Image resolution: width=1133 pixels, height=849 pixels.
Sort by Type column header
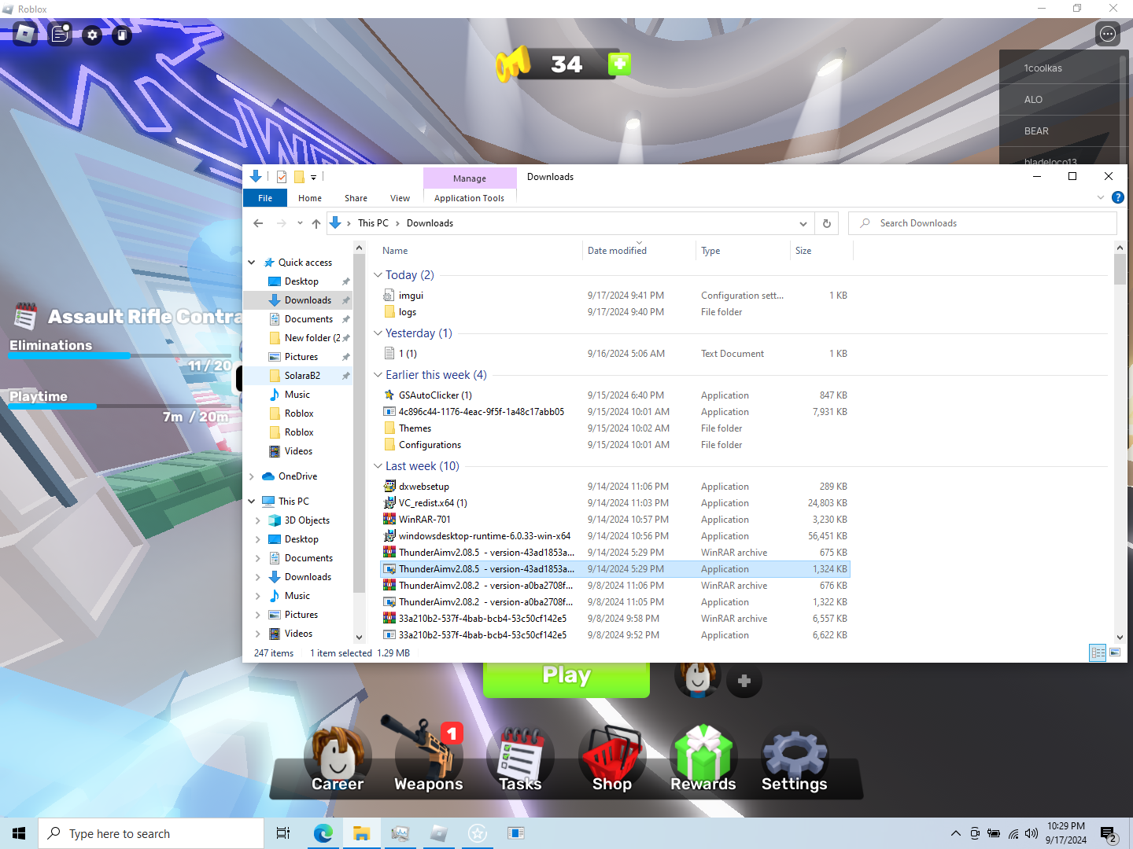(743, 251)
